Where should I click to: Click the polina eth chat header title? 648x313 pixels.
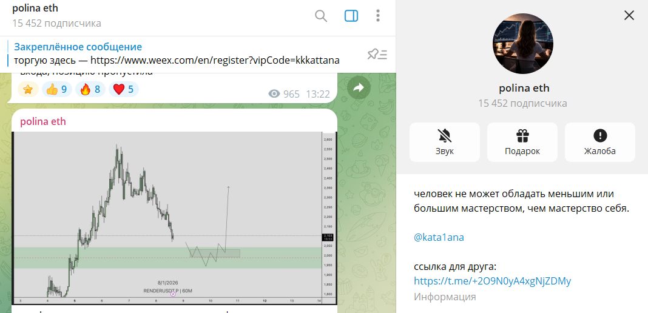click(35, 9)
